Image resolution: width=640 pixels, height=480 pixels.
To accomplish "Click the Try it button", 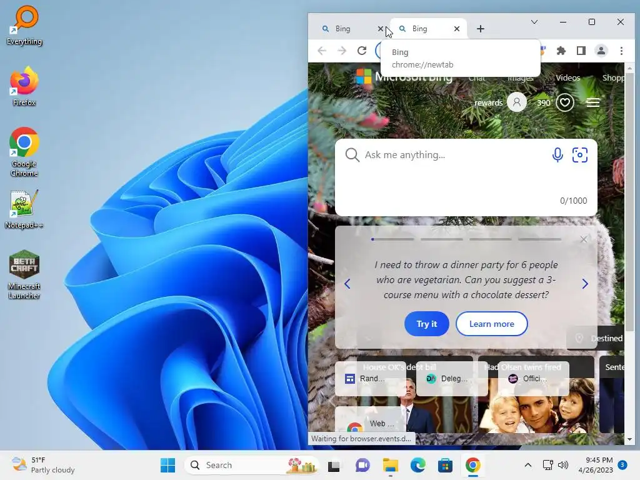I will [x=426, y=324].
